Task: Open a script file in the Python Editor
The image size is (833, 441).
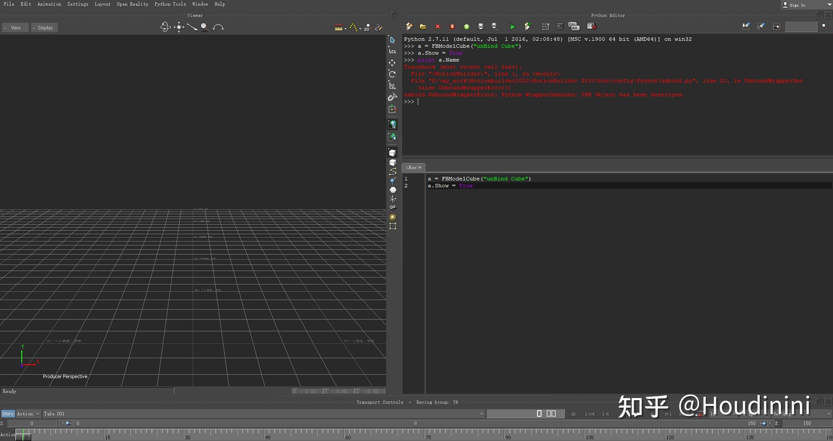Action: point(423,26)
